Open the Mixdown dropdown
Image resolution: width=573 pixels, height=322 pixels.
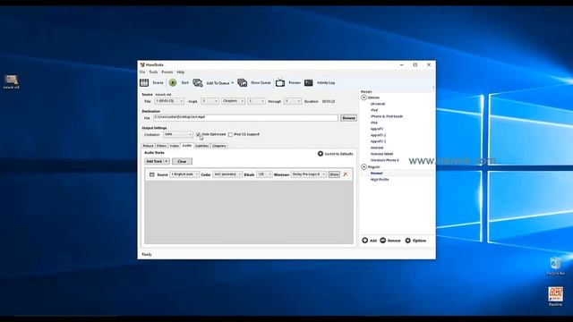(308, 174)
